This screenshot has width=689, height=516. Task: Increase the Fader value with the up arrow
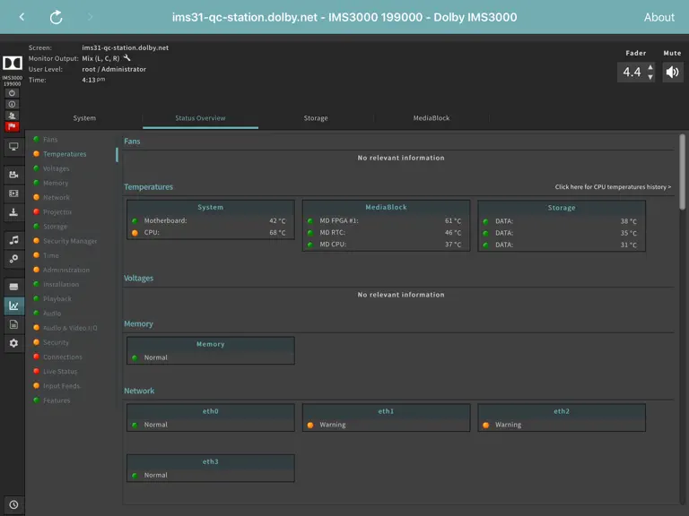coord(650,67)
